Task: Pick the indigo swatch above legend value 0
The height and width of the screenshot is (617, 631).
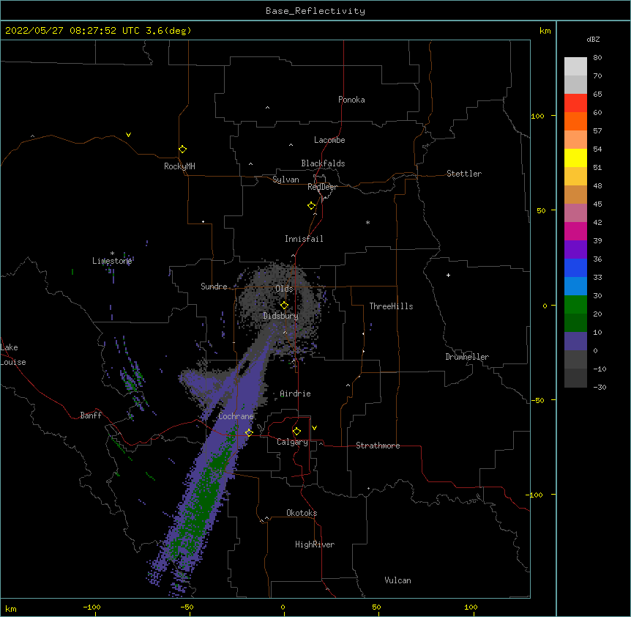Action: tap(575, 341)
